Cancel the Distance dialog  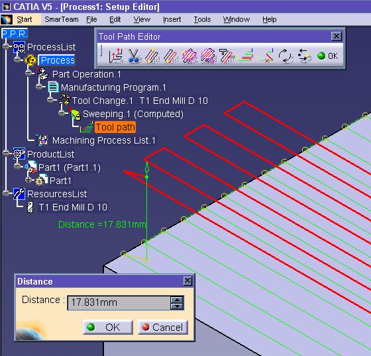(163, 327)
